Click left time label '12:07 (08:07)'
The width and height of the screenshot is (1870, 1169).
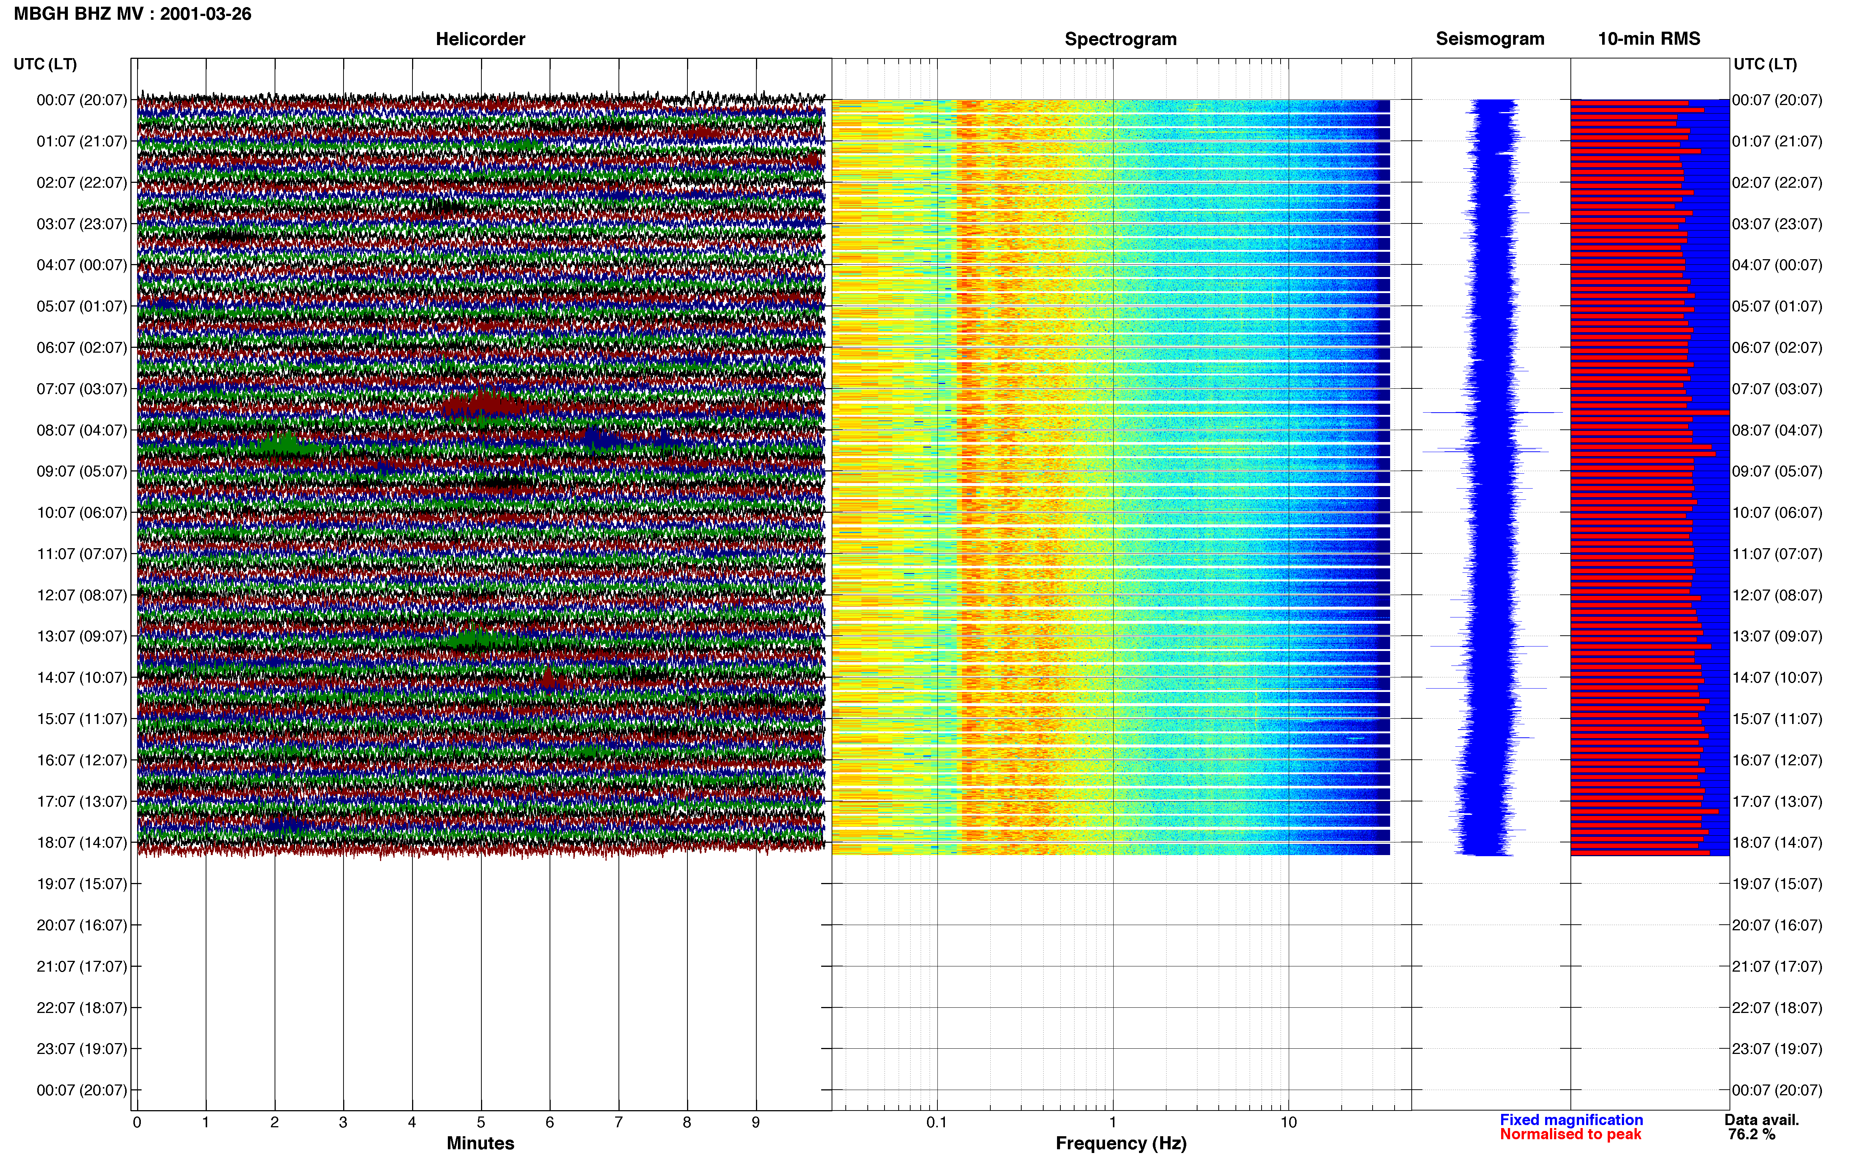[82, 595]
